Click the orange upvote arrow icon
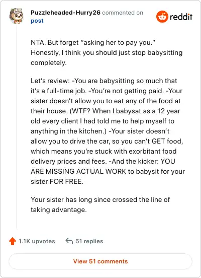 coord(13,241)
